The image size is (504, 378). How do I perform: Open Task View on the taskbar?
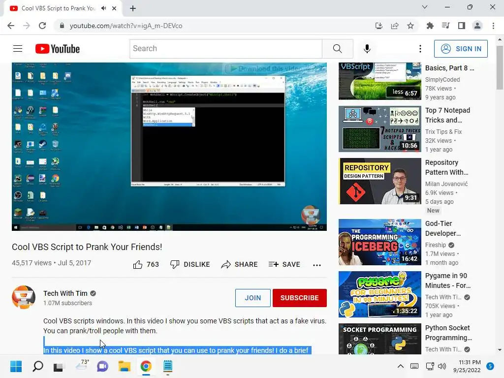[x=58, y=366]
